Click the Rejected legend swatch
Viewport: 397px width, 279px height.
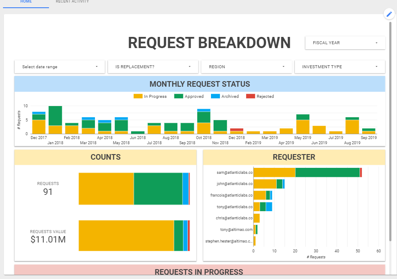tap(250, 97)
